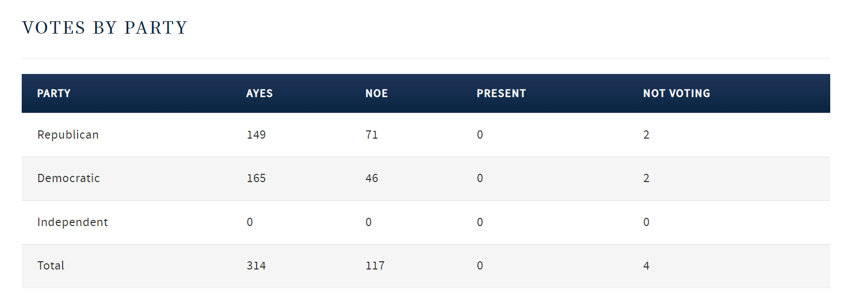
Task: Click Republican ayes count 149
Action: [256, 135]
